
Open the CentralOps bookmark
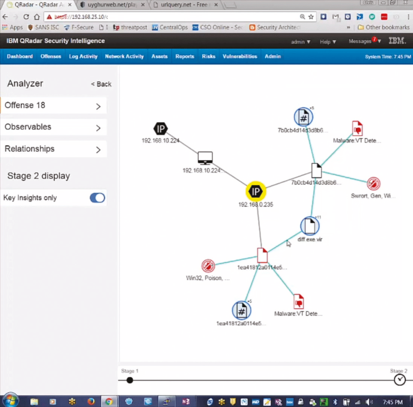(170, 28)
